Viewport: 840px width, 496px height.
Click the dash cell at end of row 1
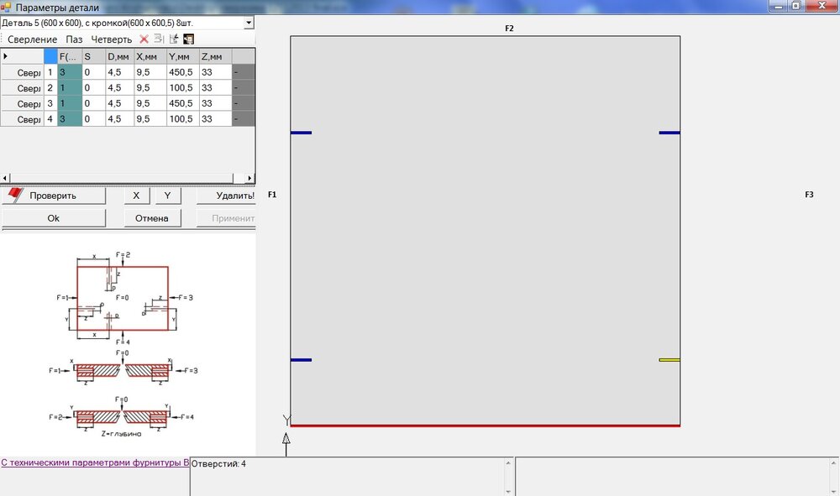point(244,72)
